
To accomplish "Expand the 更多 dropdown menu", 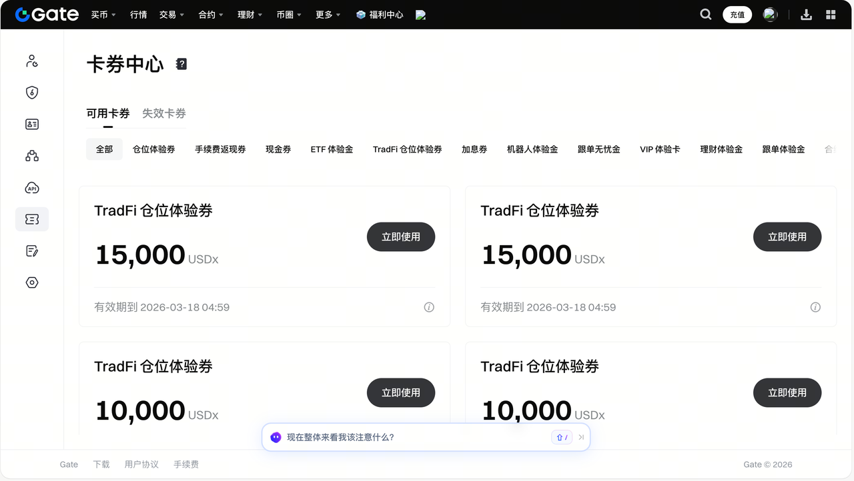I will click(x=328, y=15).
